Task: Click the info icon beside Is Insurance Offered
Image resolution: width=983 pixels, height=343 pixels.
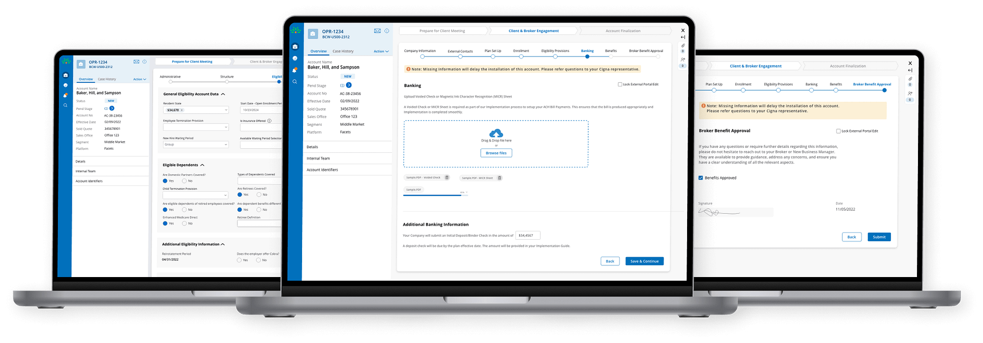Action: [x=269, y=121]
